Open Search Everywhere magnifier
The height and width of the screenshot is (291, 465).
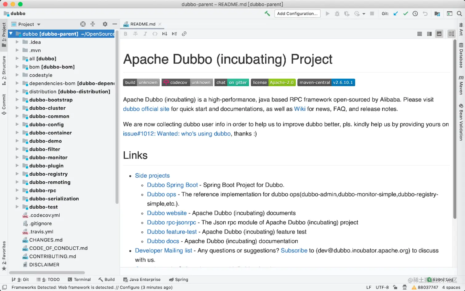pyautogui.click(x=459, y=14)
